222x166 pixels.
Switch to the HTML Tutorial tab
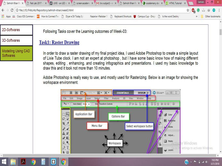tap(176, 3)
